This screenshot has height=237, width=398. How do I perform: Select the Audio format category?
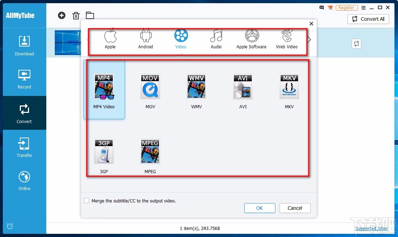pyautogui.click(x=216, y=39)
